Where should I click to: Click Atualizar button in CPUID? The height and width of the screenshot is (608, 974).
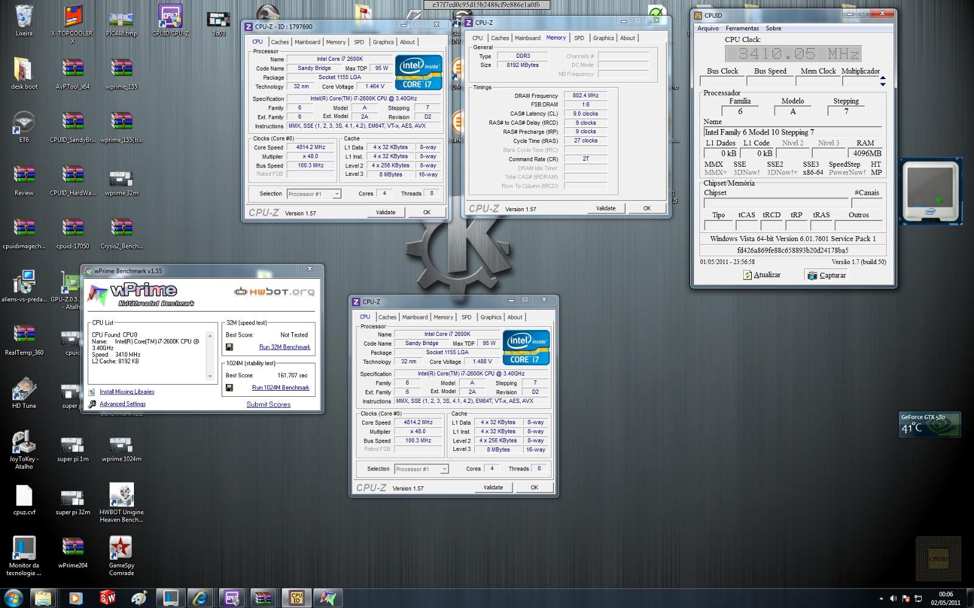(x=762, y=275)
